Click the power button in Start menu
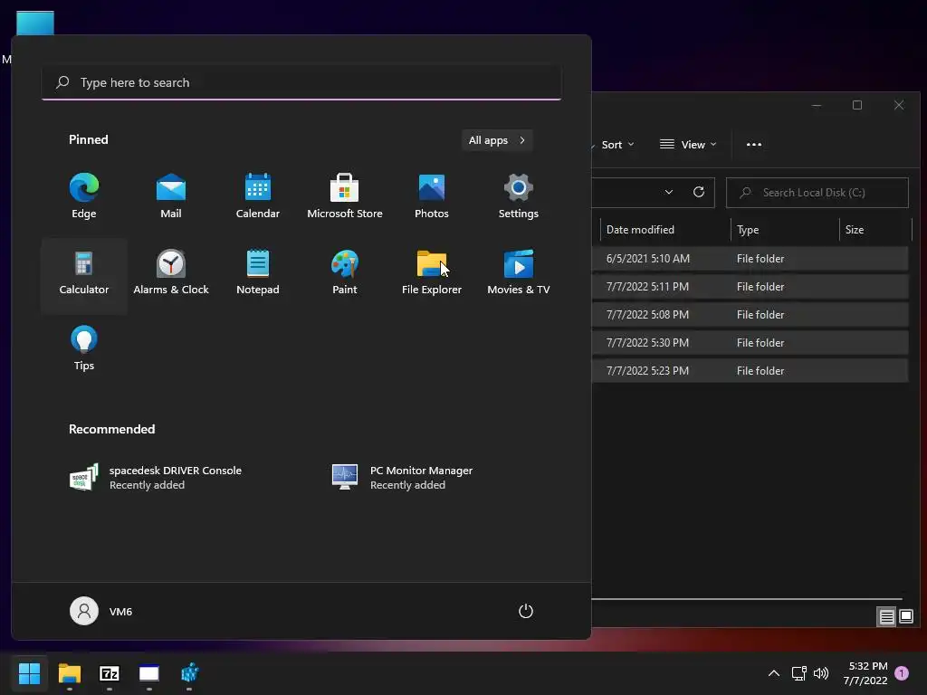The image size is (927, 695). pos(526,611)
